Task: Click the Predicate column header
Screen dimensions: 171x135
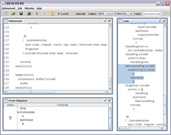Action: [x=63, y=105]
